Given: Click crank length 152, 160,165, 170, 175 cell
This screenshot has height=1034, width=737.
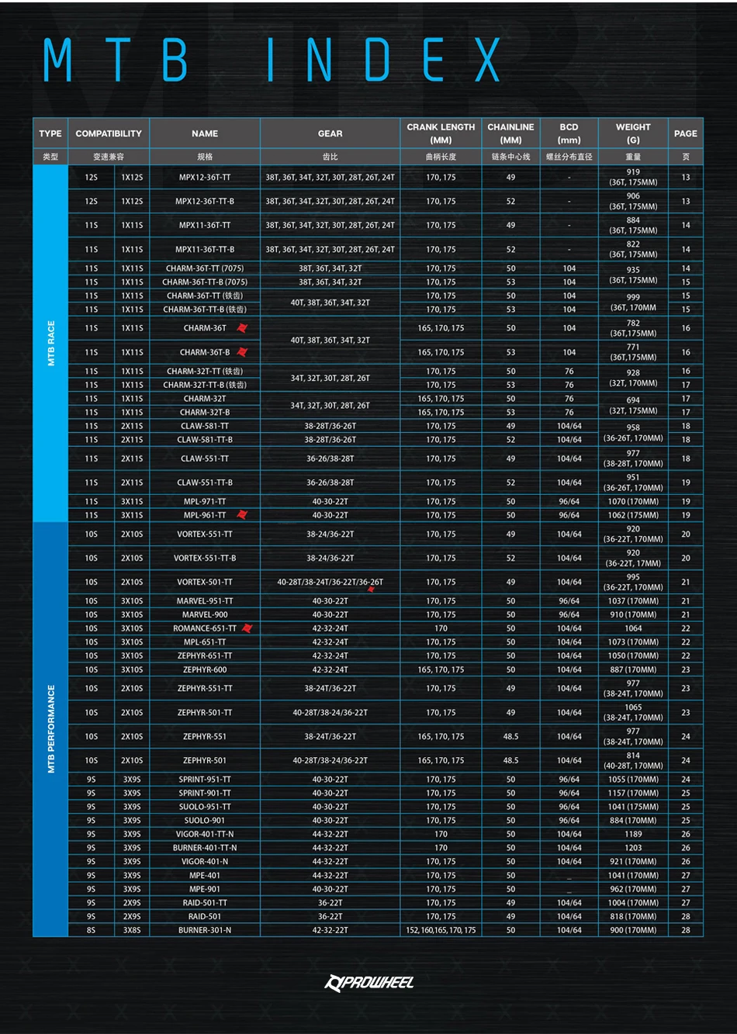Looking at the screenshot, I should point(441,930).
